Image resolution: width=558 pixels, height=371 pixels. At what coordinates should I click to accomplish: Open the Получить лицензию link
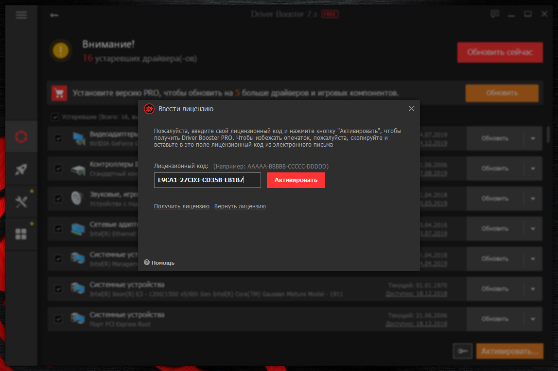[x=181, y=206]
